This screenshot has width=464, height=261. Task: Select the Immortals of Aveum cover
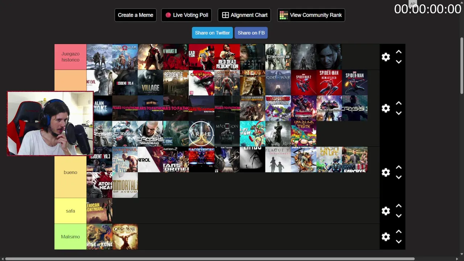point(125,185)
